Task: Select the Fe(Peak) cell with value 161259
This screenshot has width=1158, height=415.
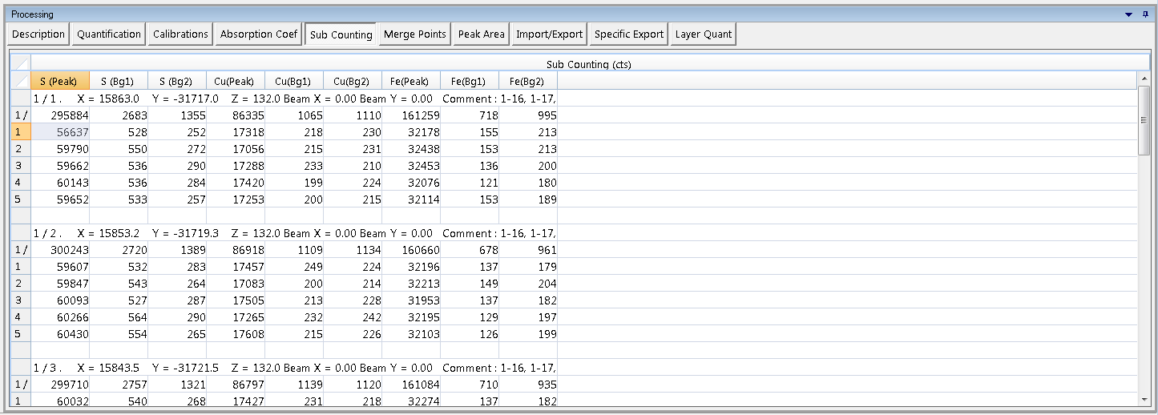Action: coord(410,115)
